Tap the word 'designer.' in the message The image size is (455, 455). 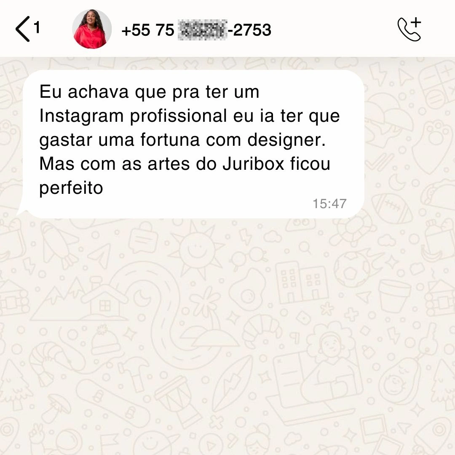(x=286, y=140)
